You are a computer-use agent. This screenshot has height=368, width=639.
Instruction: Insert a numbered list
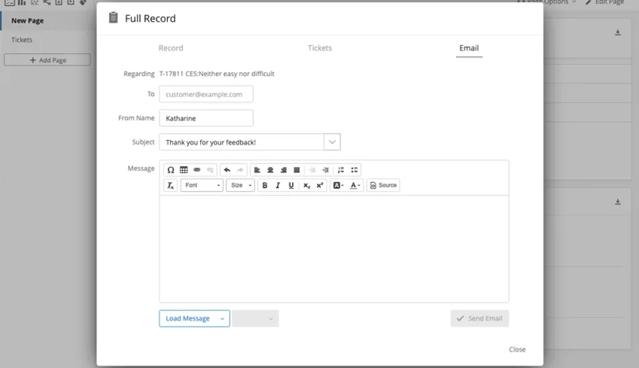(x=340, y=170)
